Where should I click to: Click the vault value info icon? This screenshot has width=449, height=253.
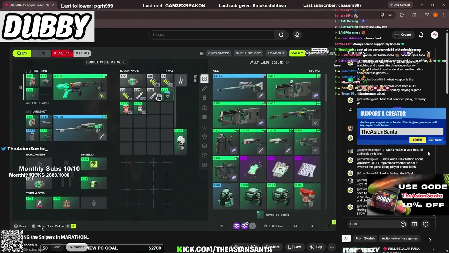click(x=287, y=63)
